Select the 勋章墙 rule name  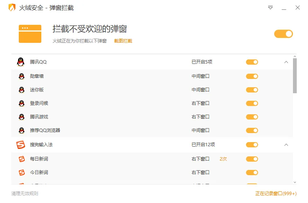[37, 76]
